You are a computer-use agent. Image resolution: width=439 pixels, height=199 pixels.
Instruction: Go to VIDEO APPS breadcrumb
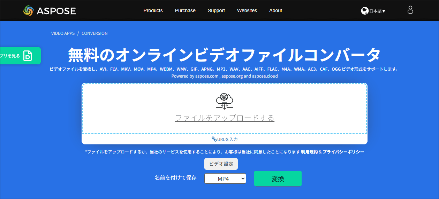point(63,33)
